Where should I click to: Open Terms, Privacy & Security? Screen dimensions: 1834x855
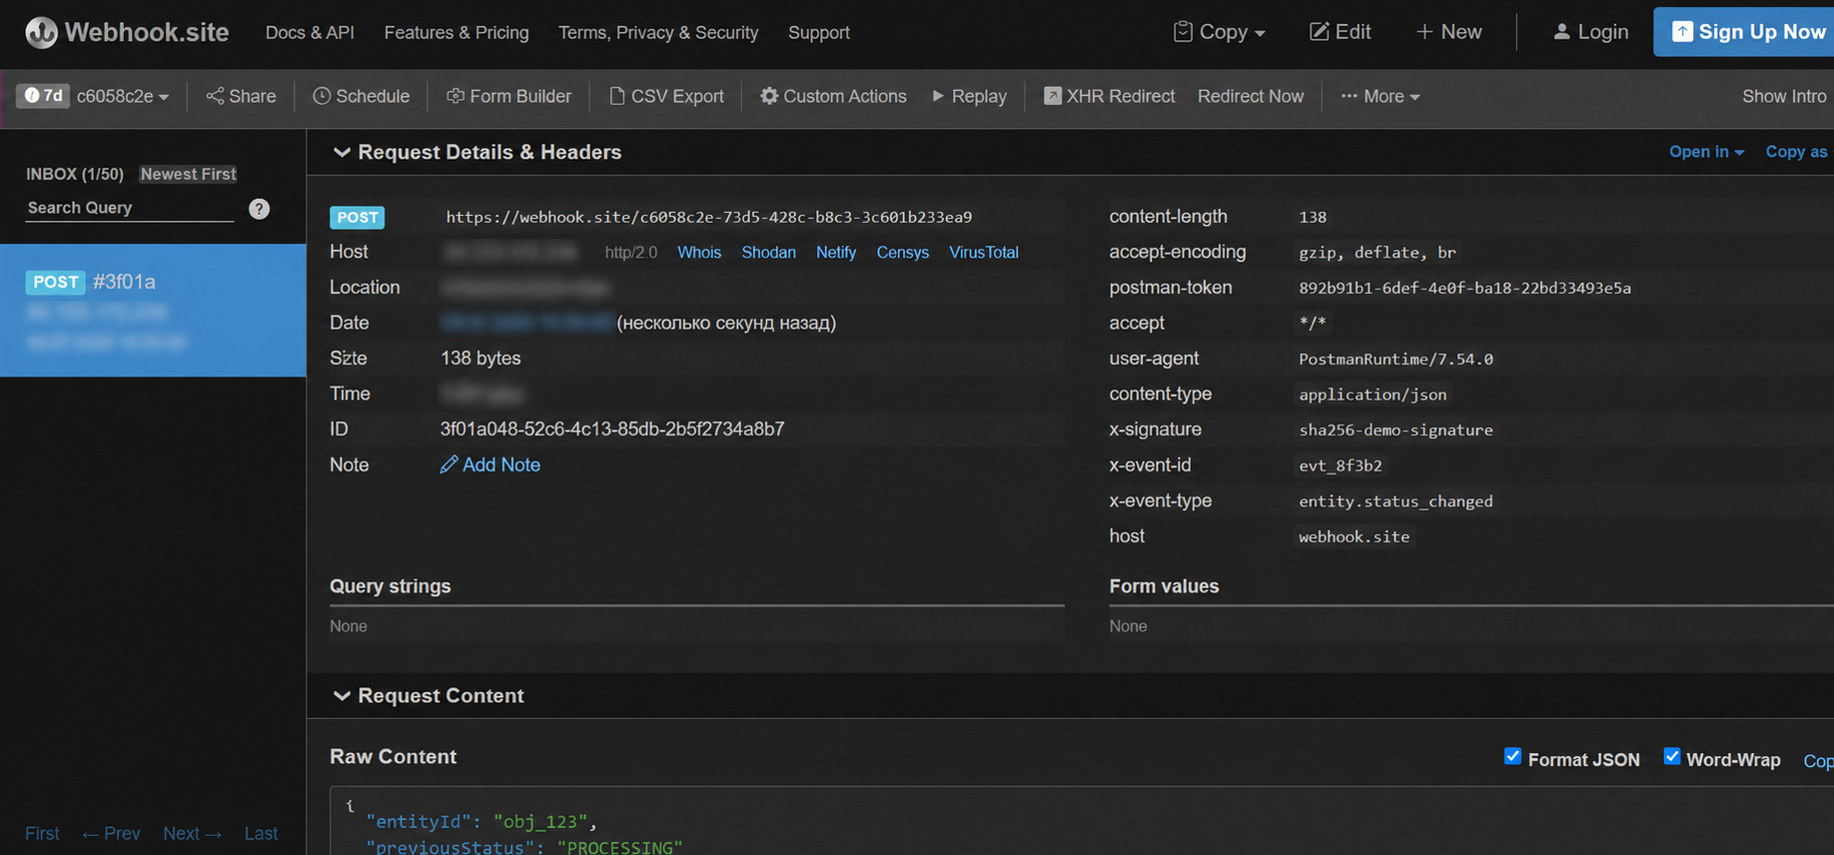[658, 33]
